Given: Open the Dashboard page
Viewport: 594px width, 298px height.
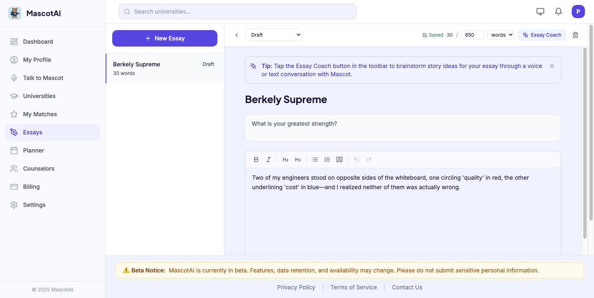Looking at the screenshot, I should tap(52, 42).
